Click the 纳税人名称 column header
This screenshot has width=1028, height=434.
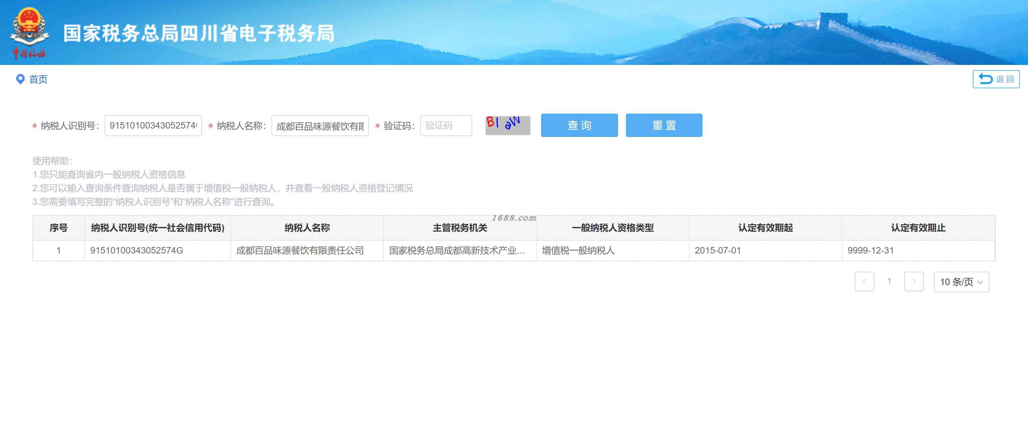tap(307, 228)
